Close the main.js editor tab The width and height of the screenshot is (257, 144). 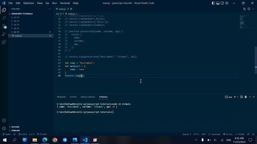tap(71, 9)
